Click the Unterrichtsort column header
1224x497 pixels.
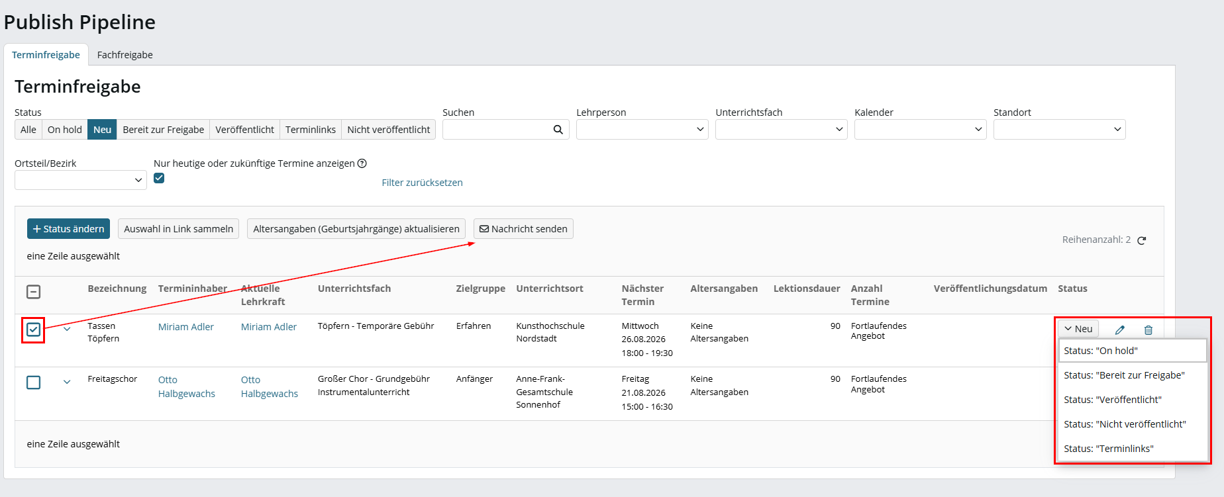click(x=550, y=289)
